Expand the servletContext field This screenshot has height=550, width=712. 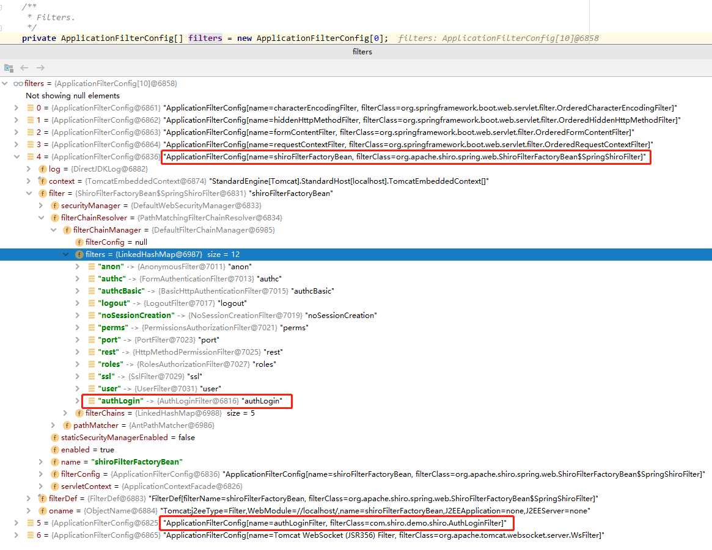pyautogui.click(x=41, y=487)
